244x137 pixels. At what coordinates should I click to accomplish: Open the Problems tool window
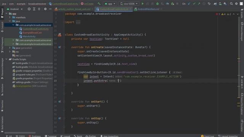click(35, 136)
